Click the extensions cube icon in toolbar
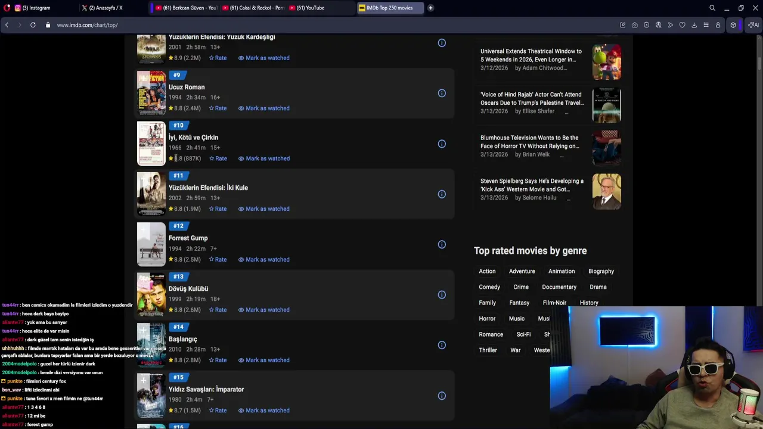Screen dimensions: 763x429 click(733, 25)
